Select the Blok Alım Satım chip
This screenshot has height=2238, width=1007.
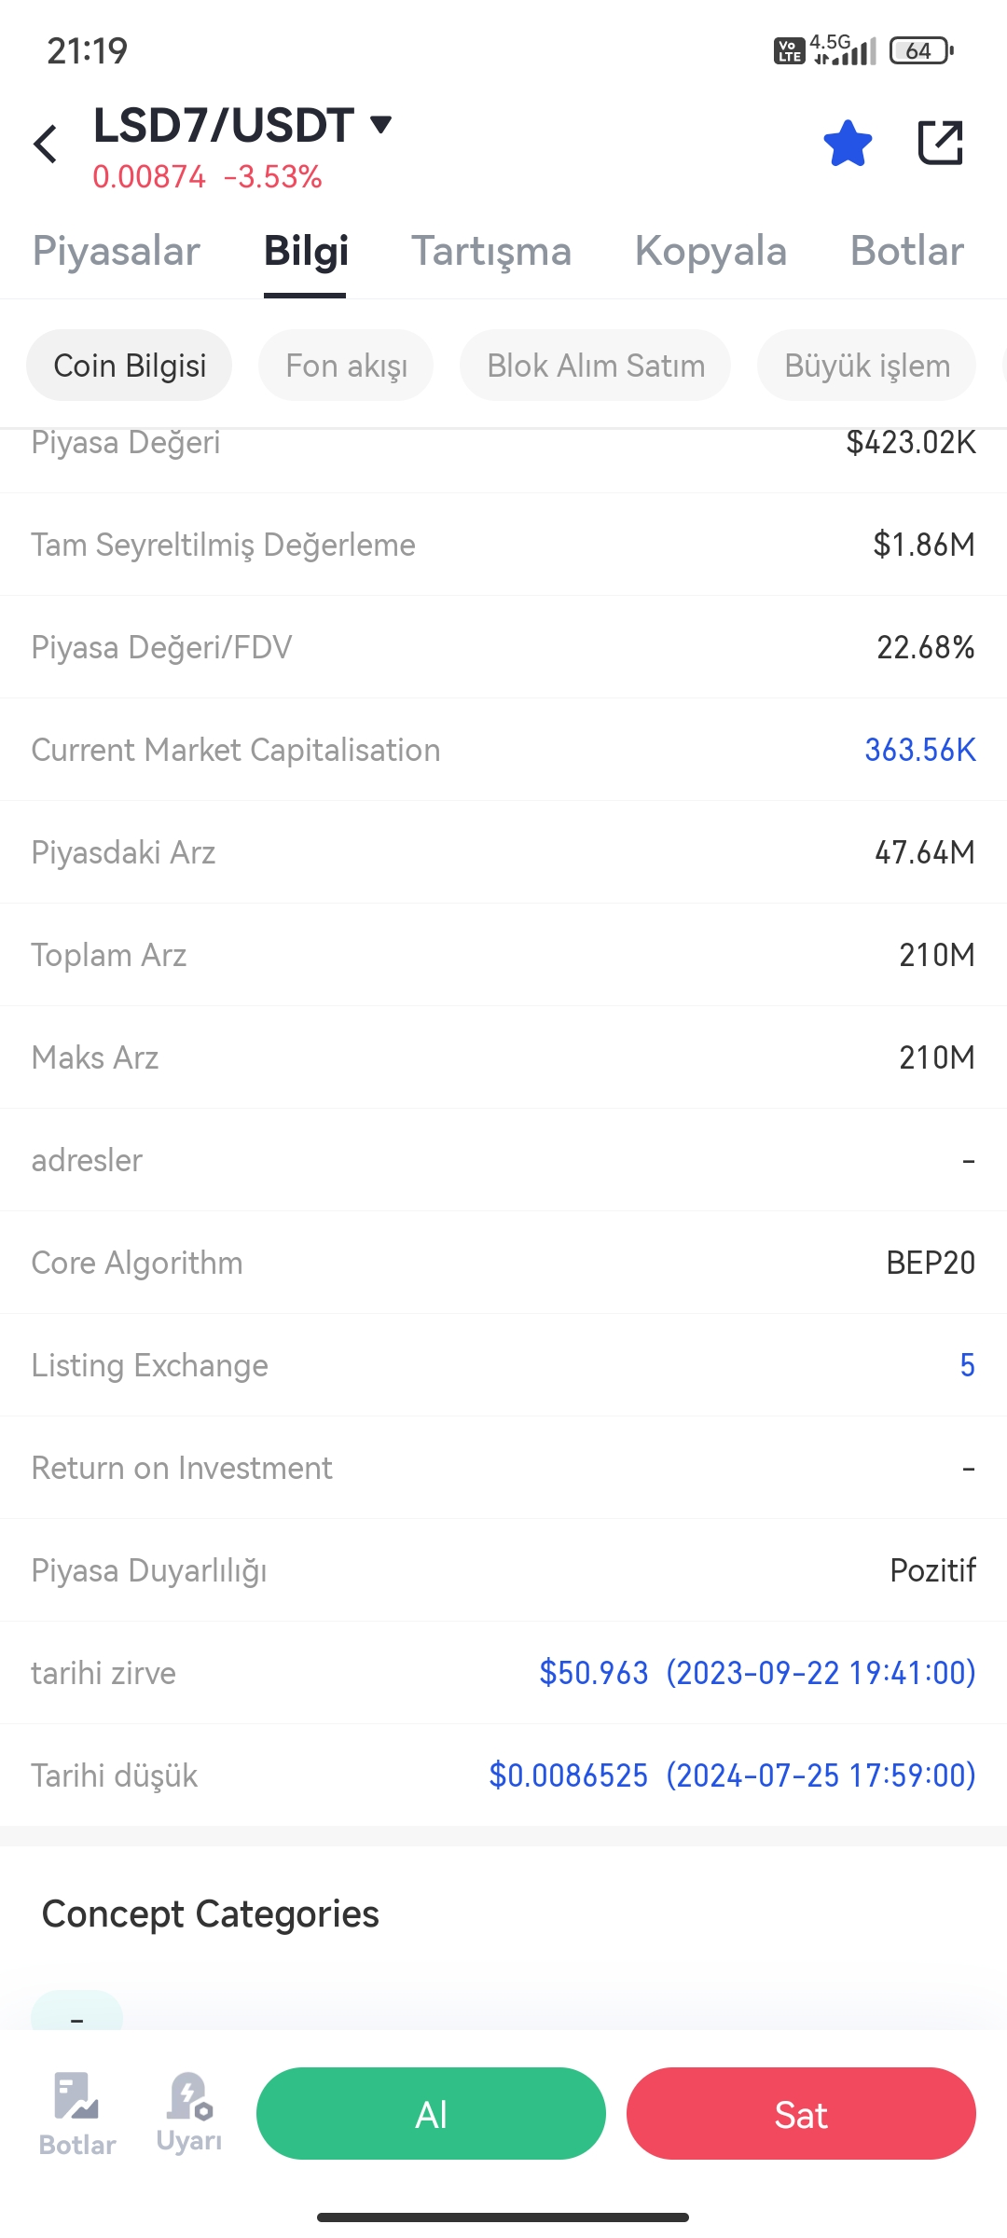[596, 366]
